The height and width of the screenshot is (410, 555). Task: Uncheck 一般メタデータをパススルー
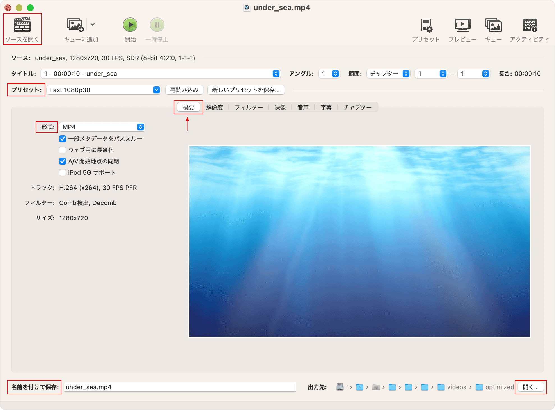click(63, 139)
